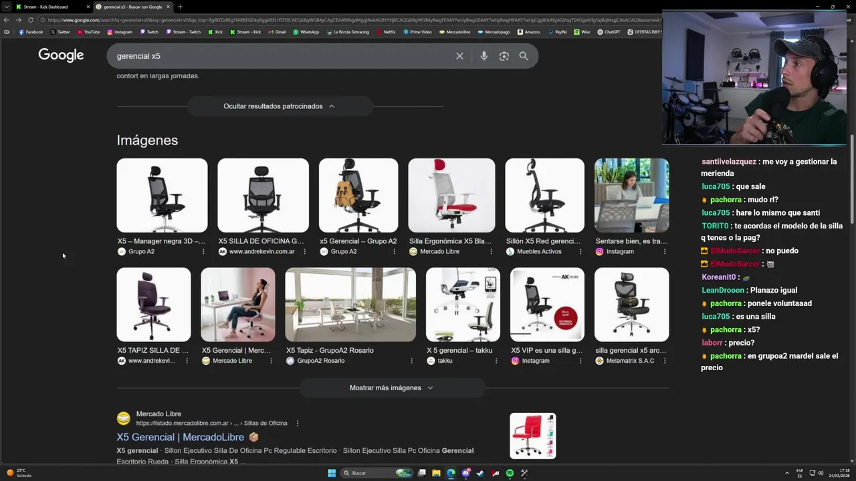Go to Google homepage via logo

coord(61,55)
